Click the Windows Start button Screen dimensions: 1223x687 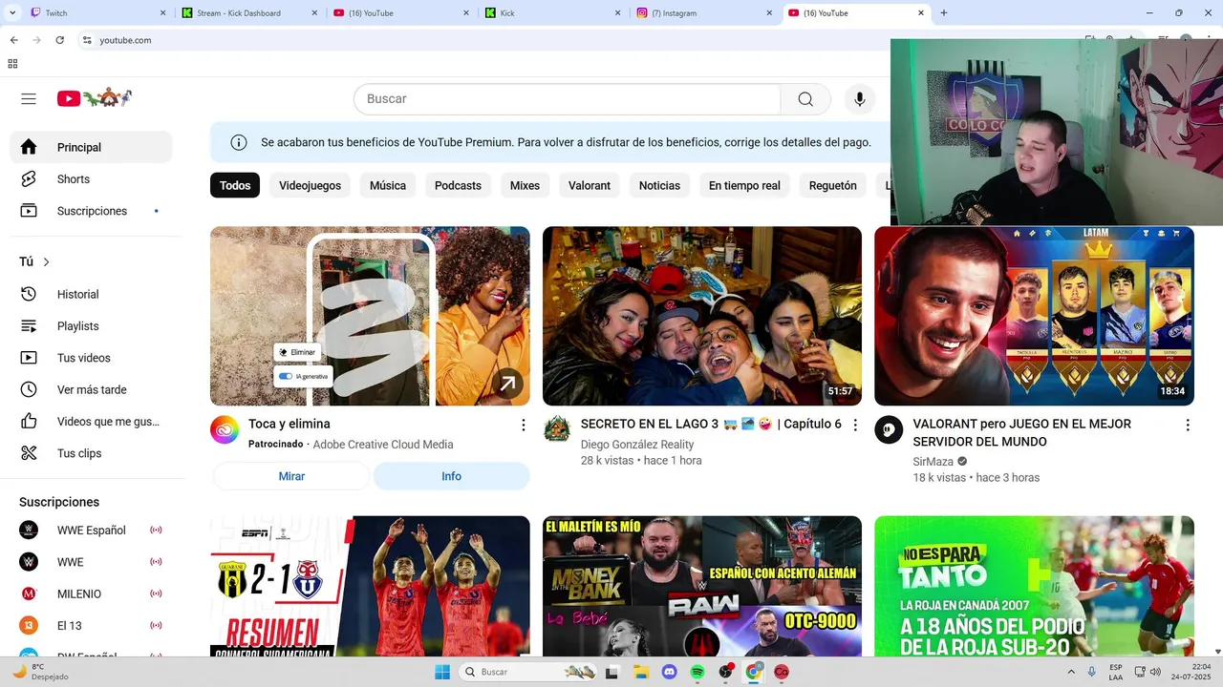point(442,672)
